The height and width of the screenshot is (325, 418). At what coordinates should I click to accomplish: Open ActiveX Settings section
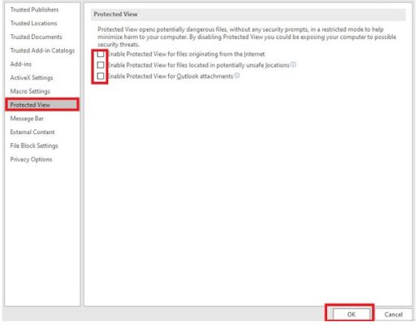(x=32, y=78)
